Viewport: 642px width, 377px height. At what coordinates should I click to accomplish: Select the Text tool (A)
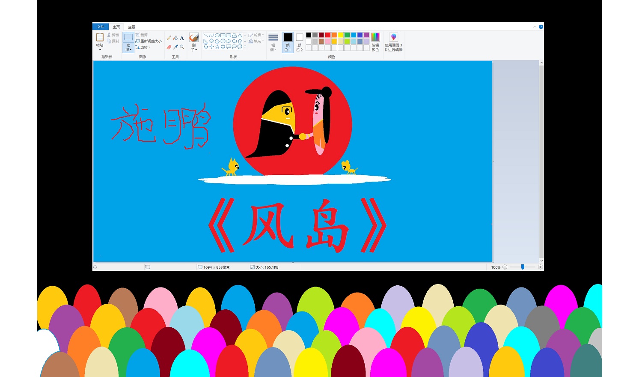click(182, 38)
